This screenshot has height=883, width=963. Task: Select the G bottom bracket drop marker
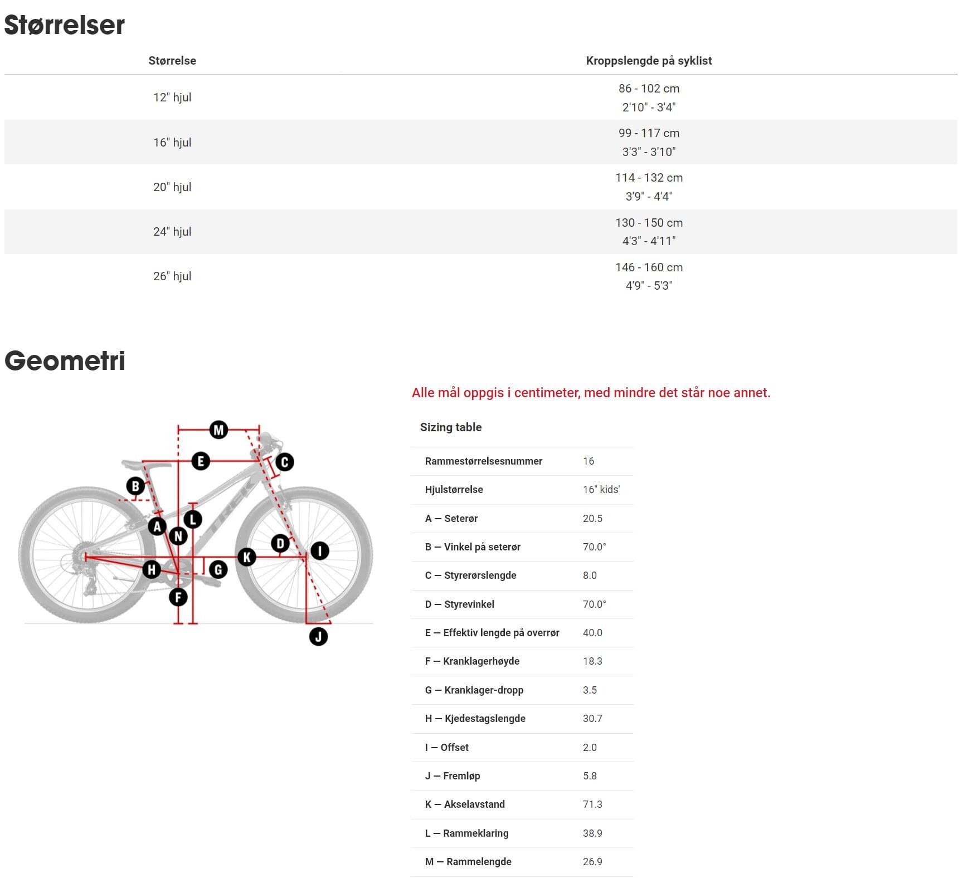218,569
